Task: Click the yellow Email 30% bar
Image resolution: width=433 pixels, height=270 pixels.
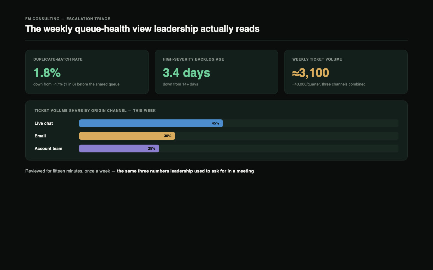Action: tap(127, 136)
